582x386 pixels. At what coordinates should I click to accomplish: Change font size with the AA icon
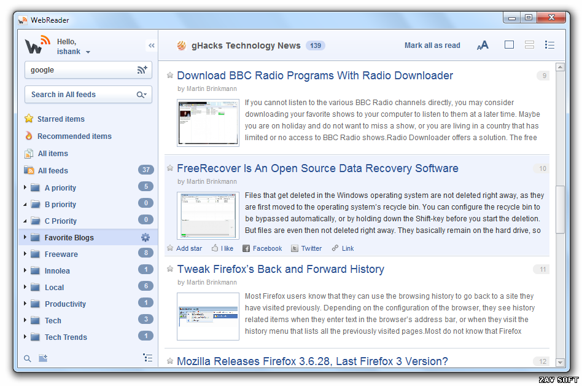point(483,45)
